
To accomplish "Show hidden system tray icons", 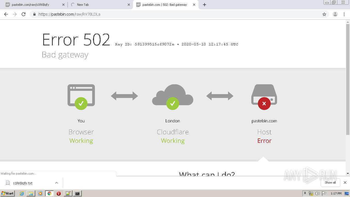I will [305, 193].
